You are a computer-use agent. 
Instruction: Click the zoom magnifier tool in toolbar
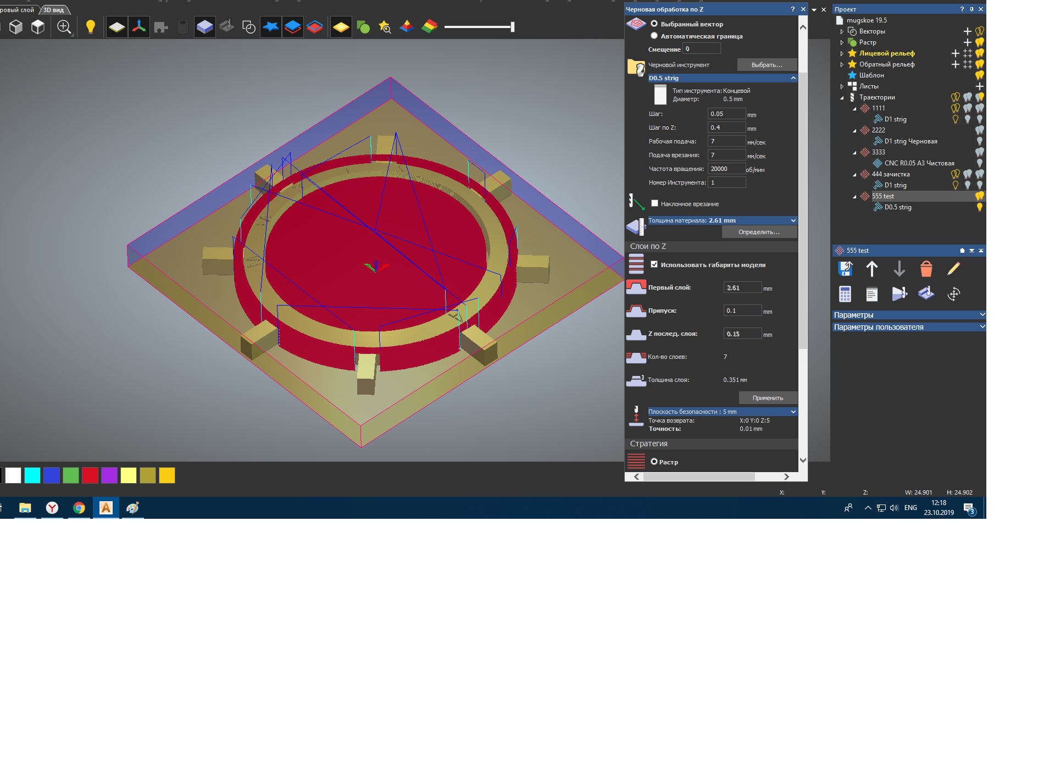point(64,27)
